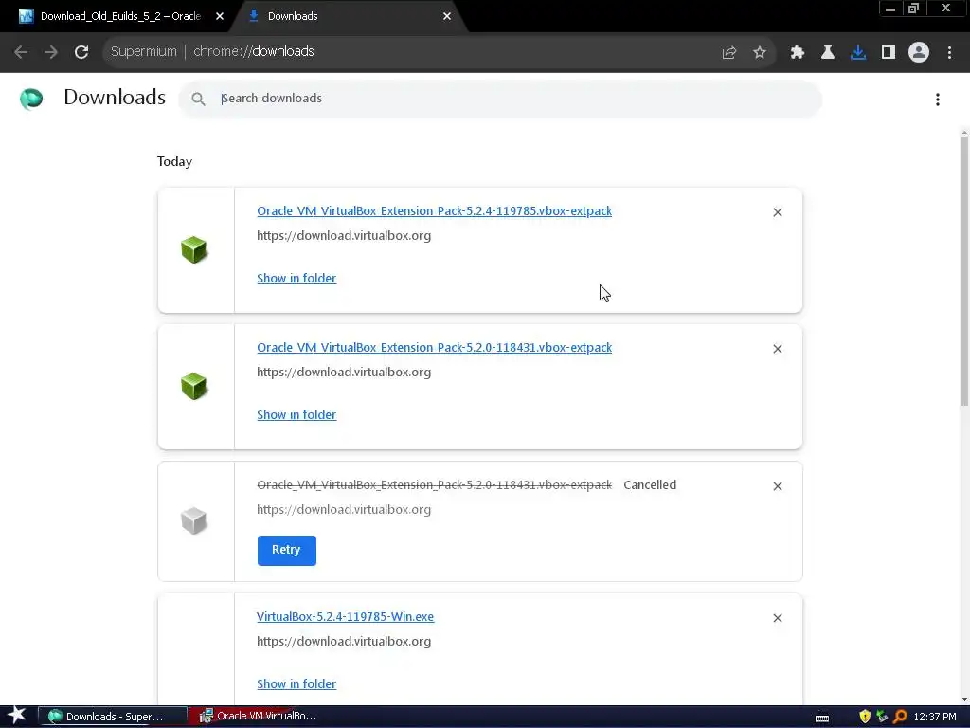Image resolution: width=970 pixels, height=728 pixels.
Task: Open the Downloads page more actions menu
Action: 938,99
